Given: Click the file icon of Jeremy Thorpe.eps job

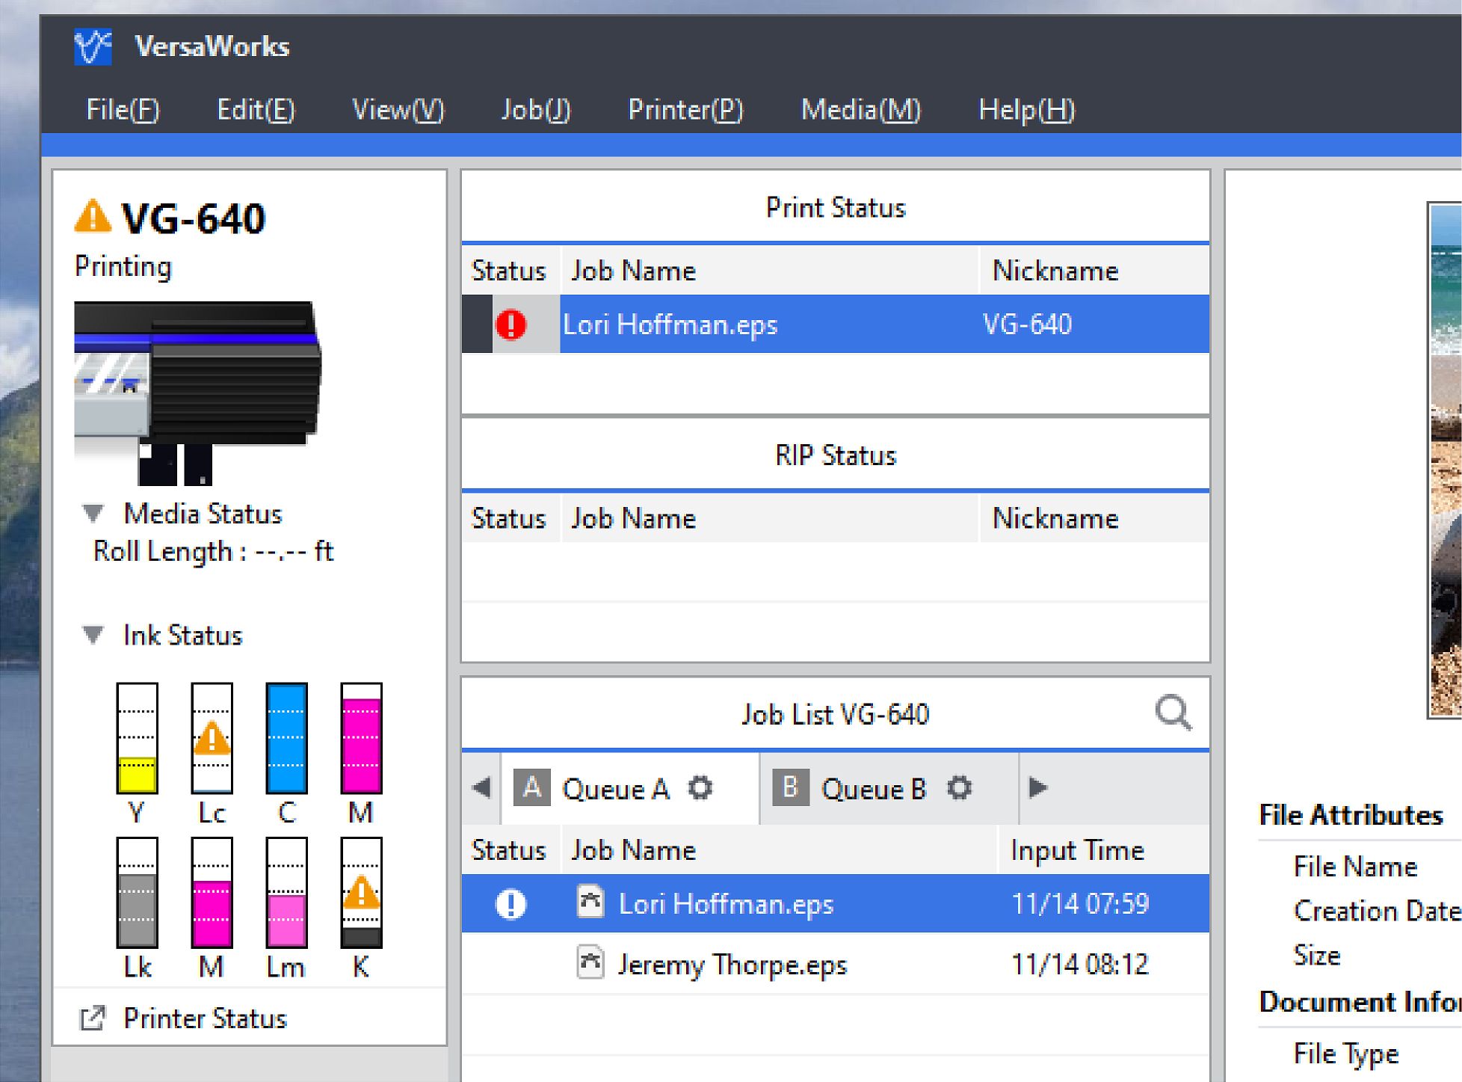Looking at the screenshot, I should 590,962.
